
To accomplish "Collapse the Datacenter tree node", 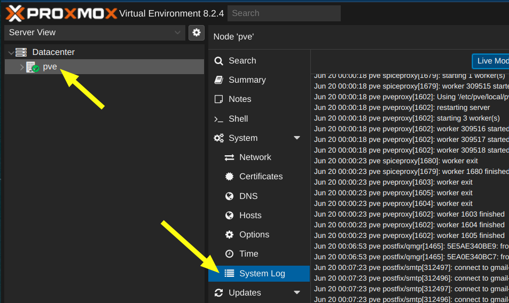I will point(11,53).
